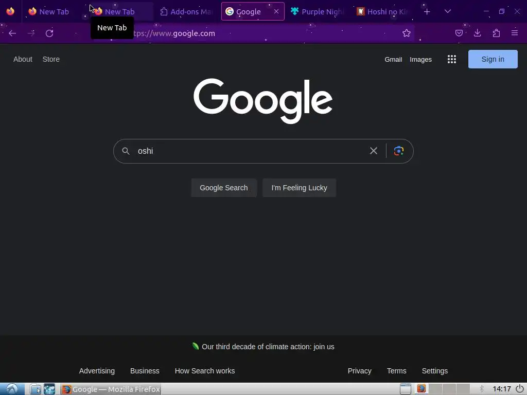Image resolution: width=527 pixels, height=395 pixels.
Task: Open the About link
Action: pos(23,59)
